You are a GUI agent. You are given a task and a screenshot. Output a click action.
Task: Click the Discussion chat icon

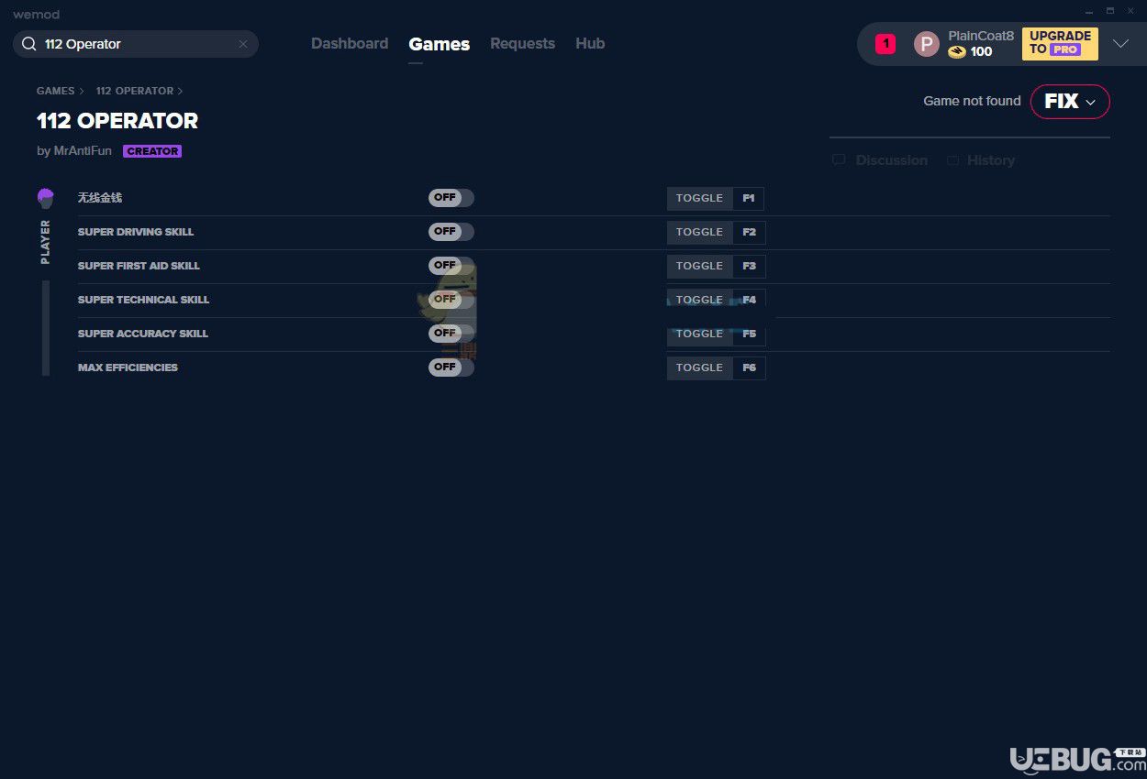tap(839, 160)
